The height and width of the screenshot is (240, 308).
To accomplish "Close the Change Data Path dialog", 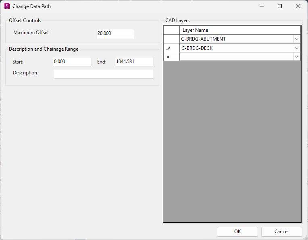I will pyautogui.click(x=298, y=6).
